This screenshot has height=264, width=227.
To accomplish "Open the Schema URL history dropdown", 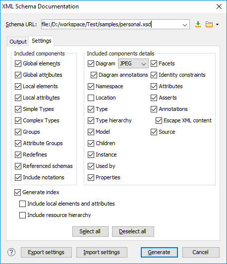I will (185, 25).
